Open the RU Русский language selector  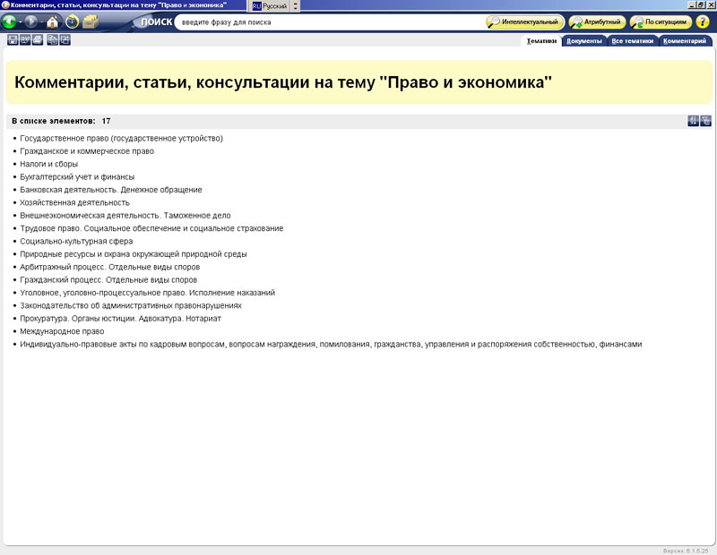pyautogui.click(x=270, y=5)
